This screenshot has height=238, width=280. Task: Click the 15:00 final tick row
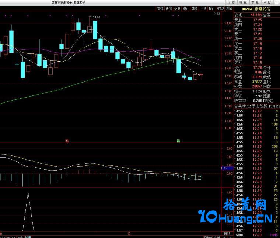click(256, 235)
